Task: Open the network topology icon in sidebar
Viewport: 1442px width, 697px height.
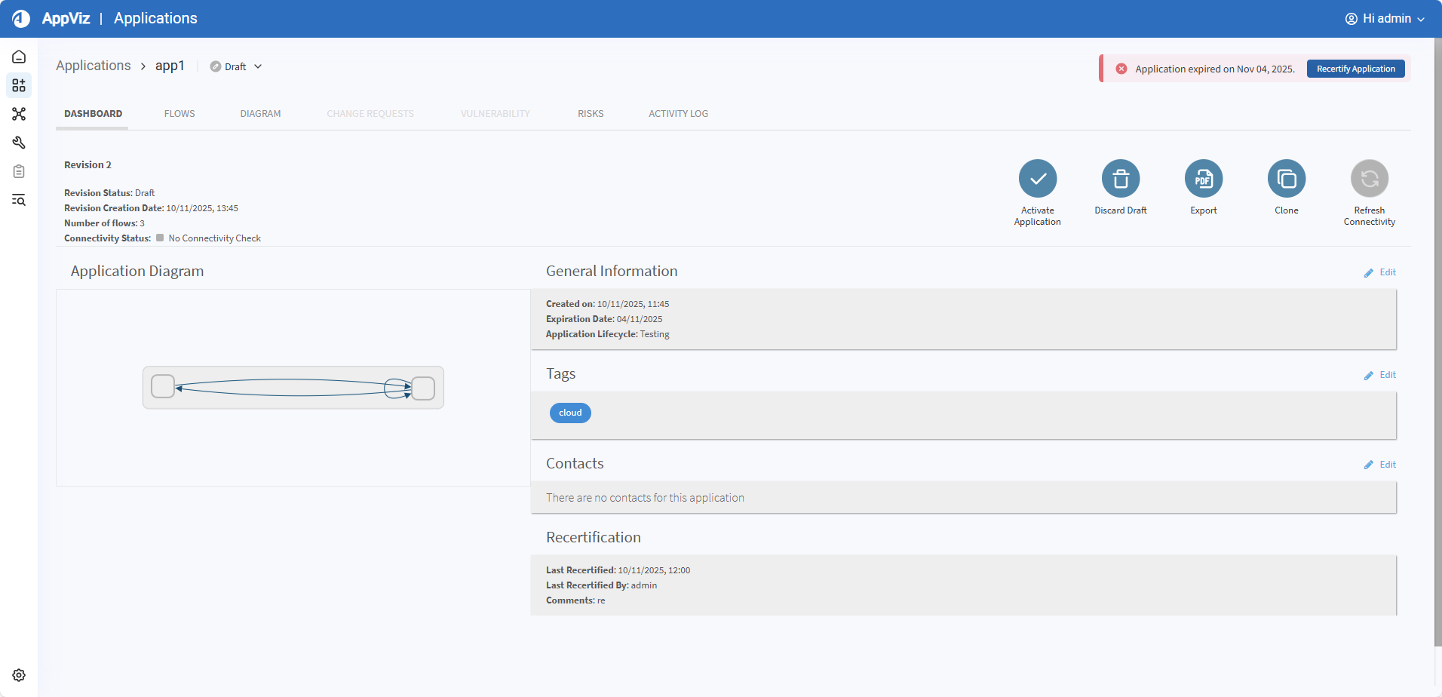Action: [x=19, y=114]
